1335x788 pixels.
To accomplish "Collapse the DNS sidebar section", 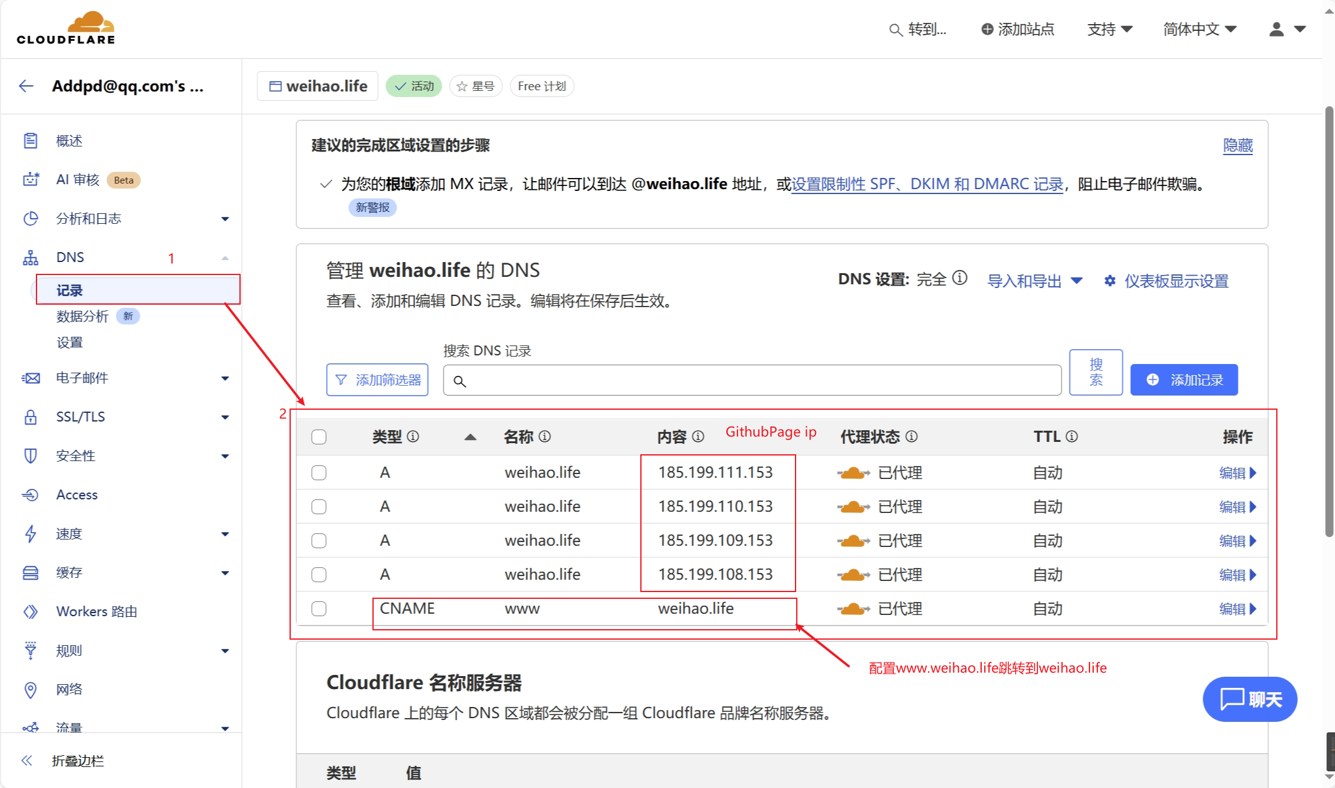I will click(x=225, y=258).
